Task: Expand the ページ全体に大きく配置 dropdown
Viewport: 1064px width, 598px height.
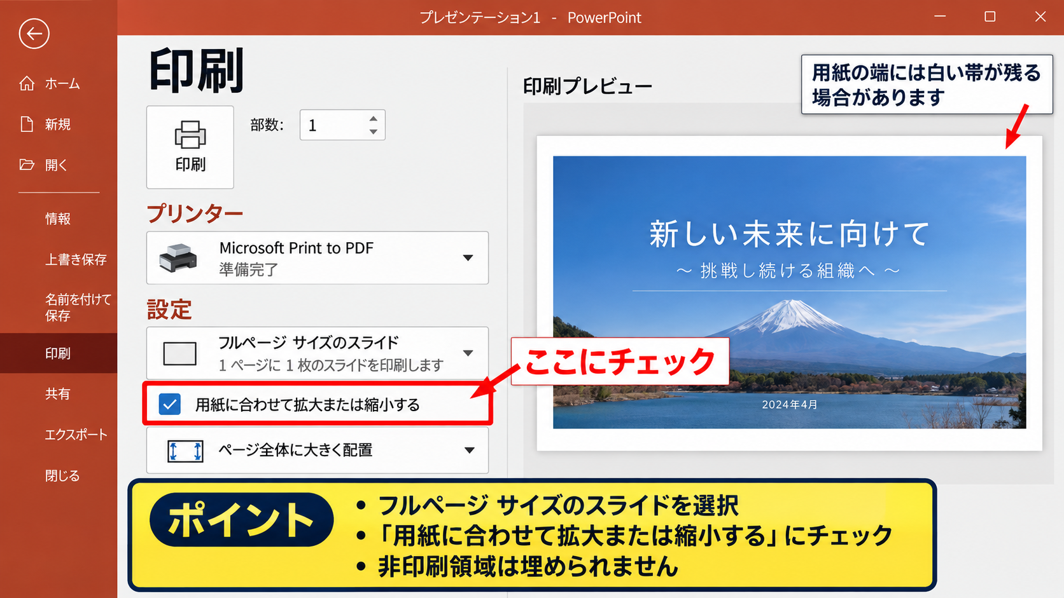Action: click(x=469, y=451)
